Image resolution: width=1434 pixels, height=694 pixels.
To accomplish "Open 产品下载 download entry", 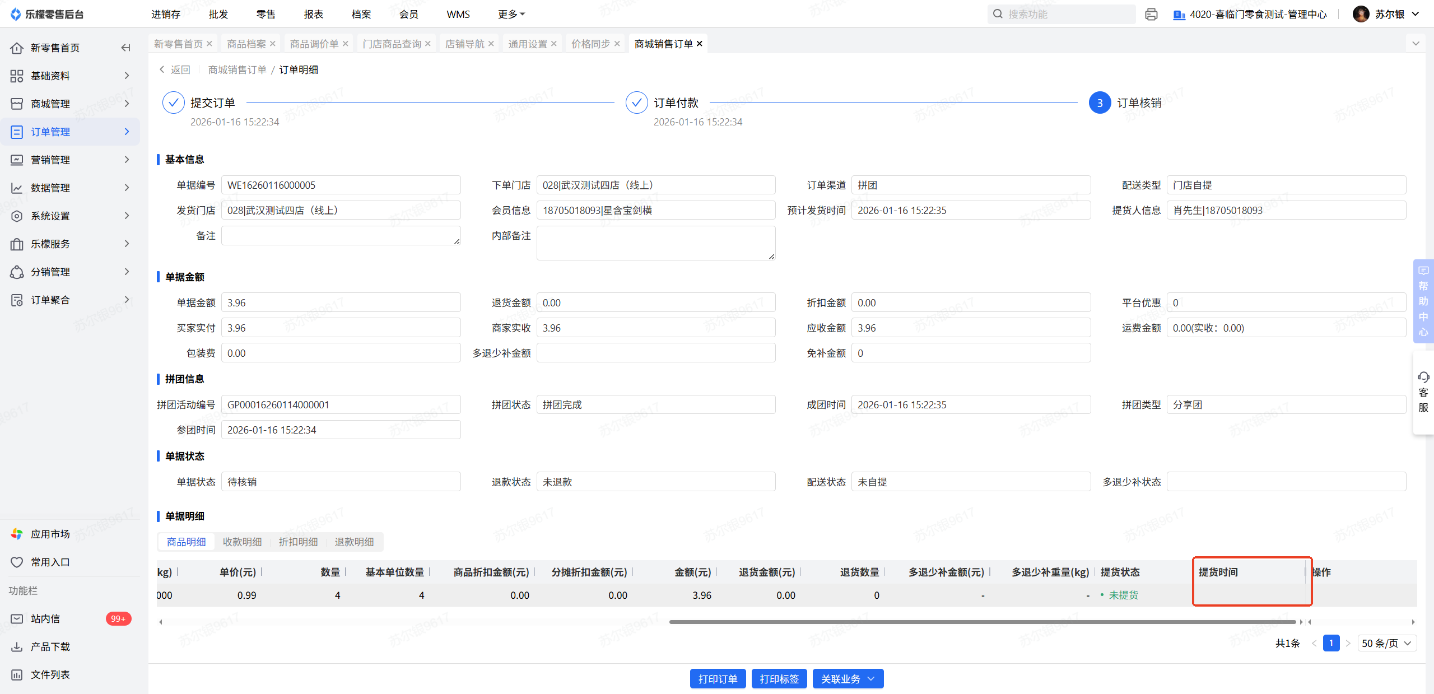I will coord(50,646).
